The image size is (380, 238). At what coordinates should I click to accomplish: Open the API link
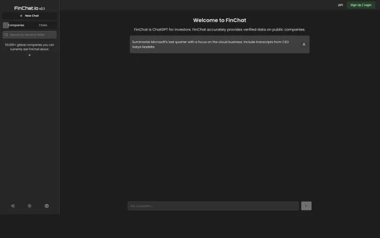(x=340, y=5)
